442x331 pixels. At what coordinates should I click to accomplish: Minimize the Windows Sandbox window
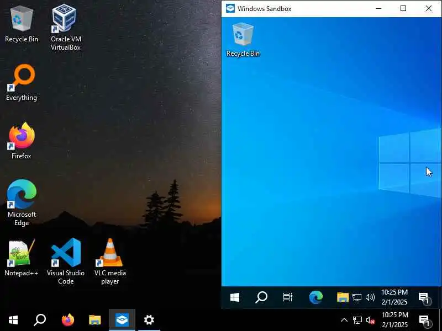378,8
